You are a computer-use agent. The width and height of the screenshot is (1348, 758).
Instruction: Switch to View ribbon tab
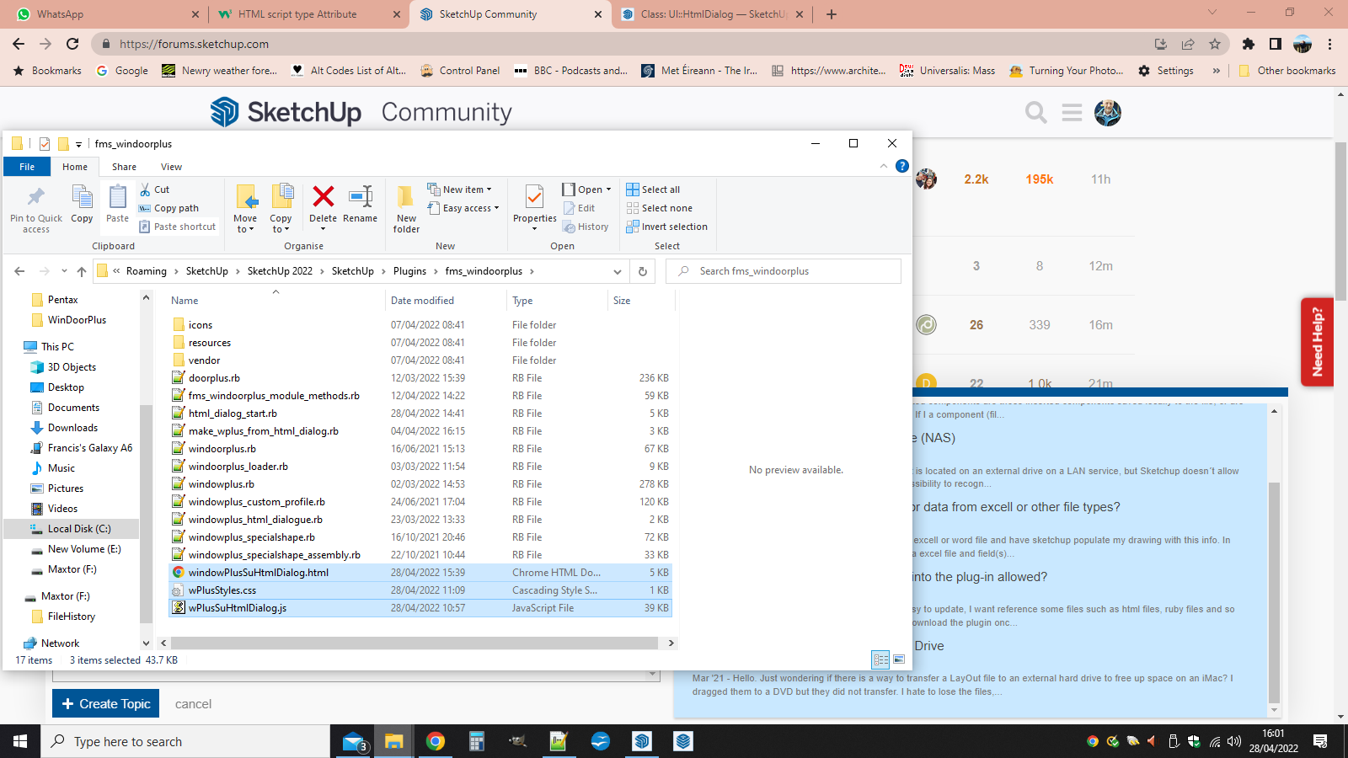[171, 167]
